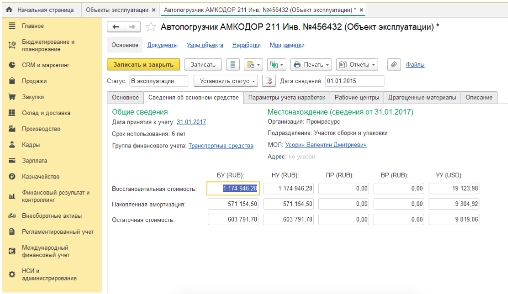Click the Главное menu icon in sidebar

tap(12, 26)
